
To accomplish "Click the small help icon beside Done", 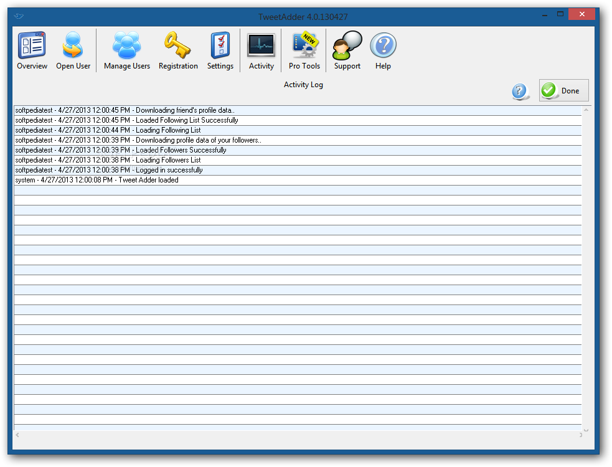I will [x=520, y=92].
